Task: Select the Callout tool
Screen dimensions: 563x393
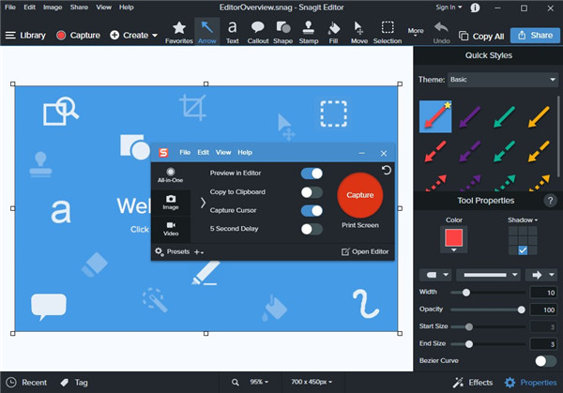Action: click(x=258, y=32)
